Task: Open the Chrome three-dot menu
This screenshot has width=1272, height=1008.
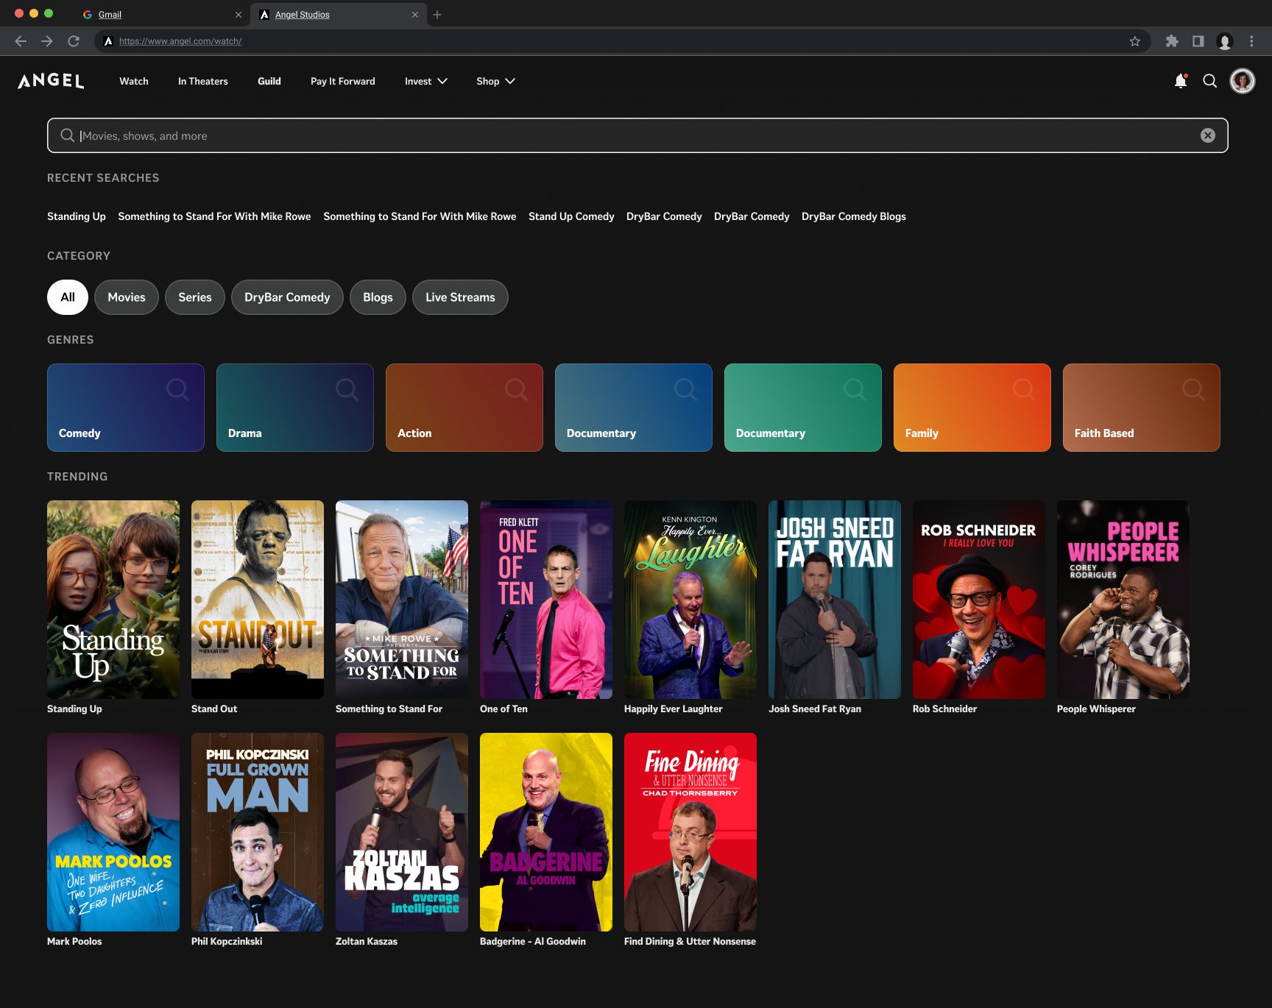Action: point(1251,41)
